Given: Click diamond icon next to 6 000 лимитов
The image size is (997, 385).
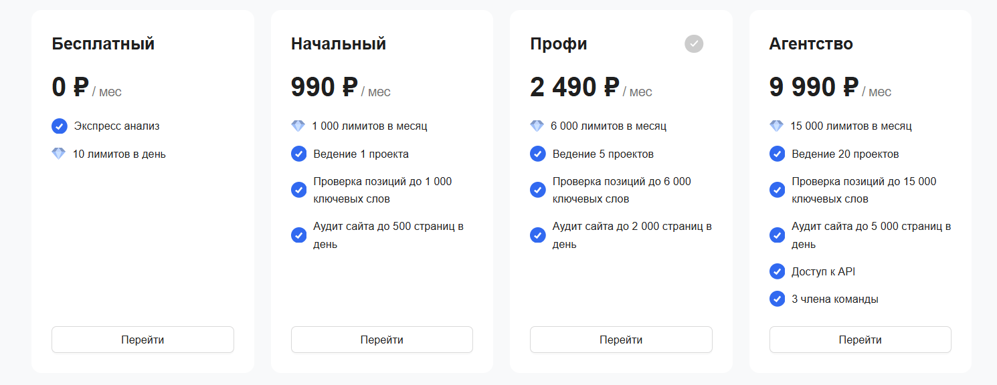Looking at the screenshot, I should 537,126.
